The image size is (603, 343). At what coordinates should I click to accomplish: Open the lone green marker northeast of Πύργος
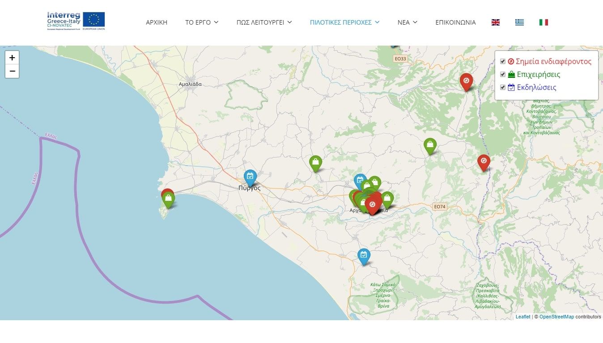point(315,163)
